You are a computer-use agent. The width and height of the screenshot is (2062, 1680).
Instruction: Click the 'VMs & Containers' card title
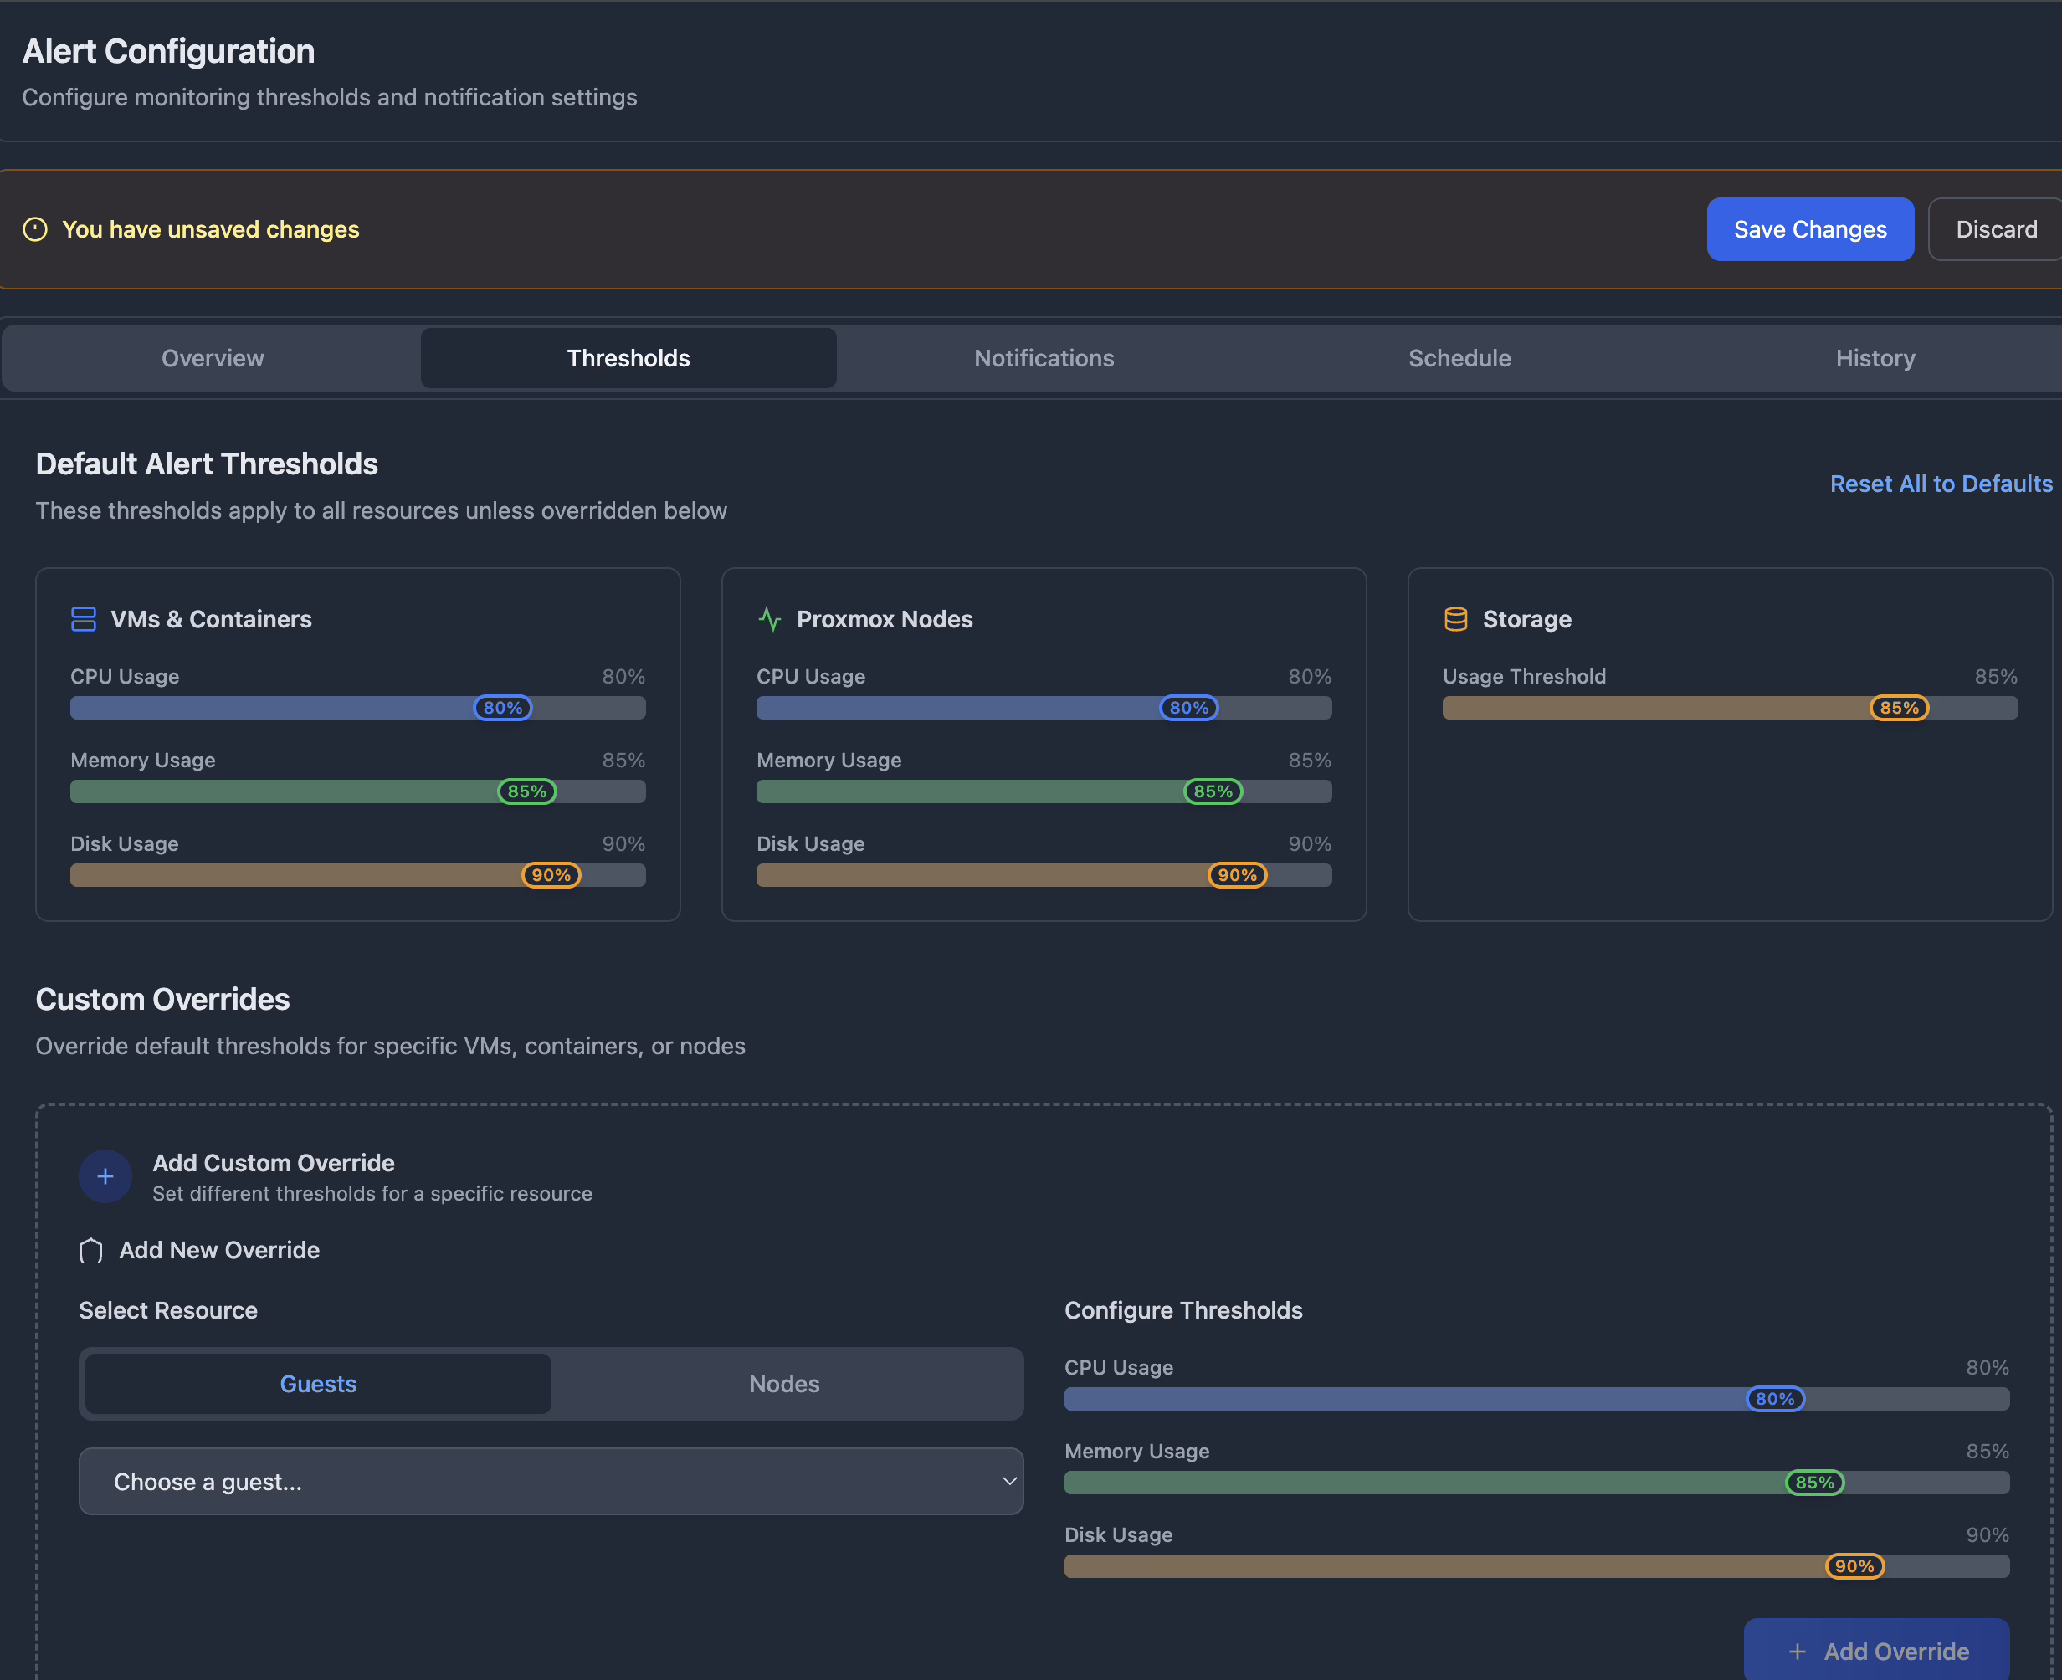click(211, 619)
